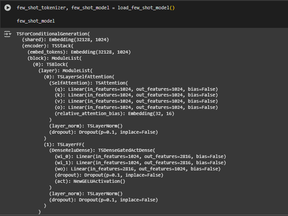The height and width of the screenshot is (216, 288).
Task: Click '(0): T5Block(' line
Action: pyautogui.click(x=50, y=65)
